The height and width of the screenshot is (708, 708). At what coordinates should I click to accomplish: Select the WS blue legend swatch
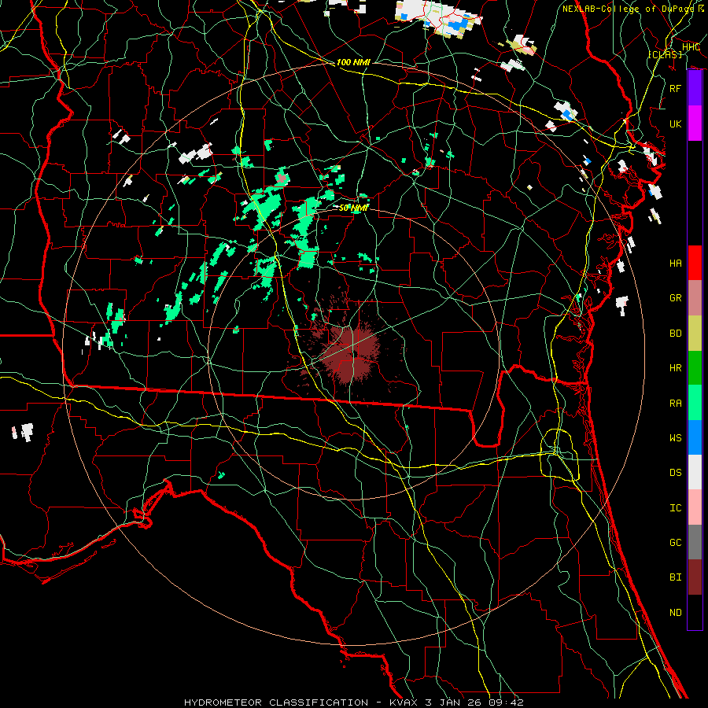[x=695, y=437]
